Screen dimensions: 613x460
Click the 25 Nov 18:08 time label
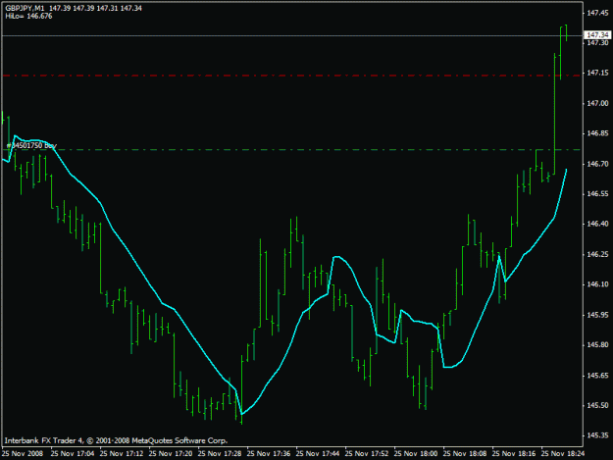point(465,454)
